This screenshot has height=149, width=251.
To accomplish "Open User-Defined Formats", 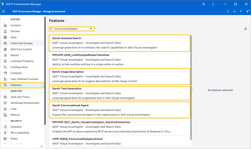I will (24, 79).
